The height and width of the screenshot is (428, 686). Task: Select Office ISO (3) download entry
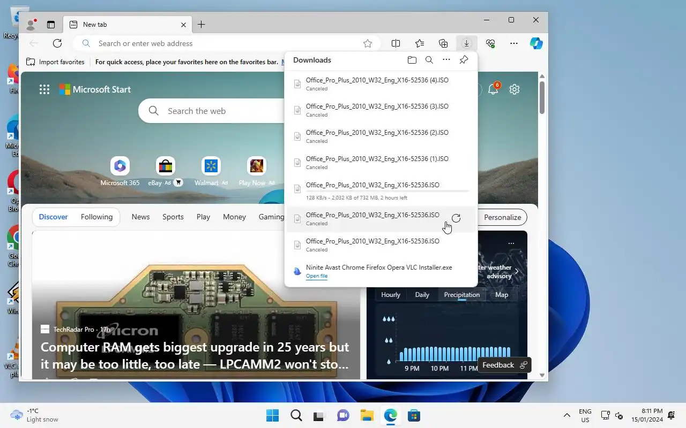click(381, 110)
